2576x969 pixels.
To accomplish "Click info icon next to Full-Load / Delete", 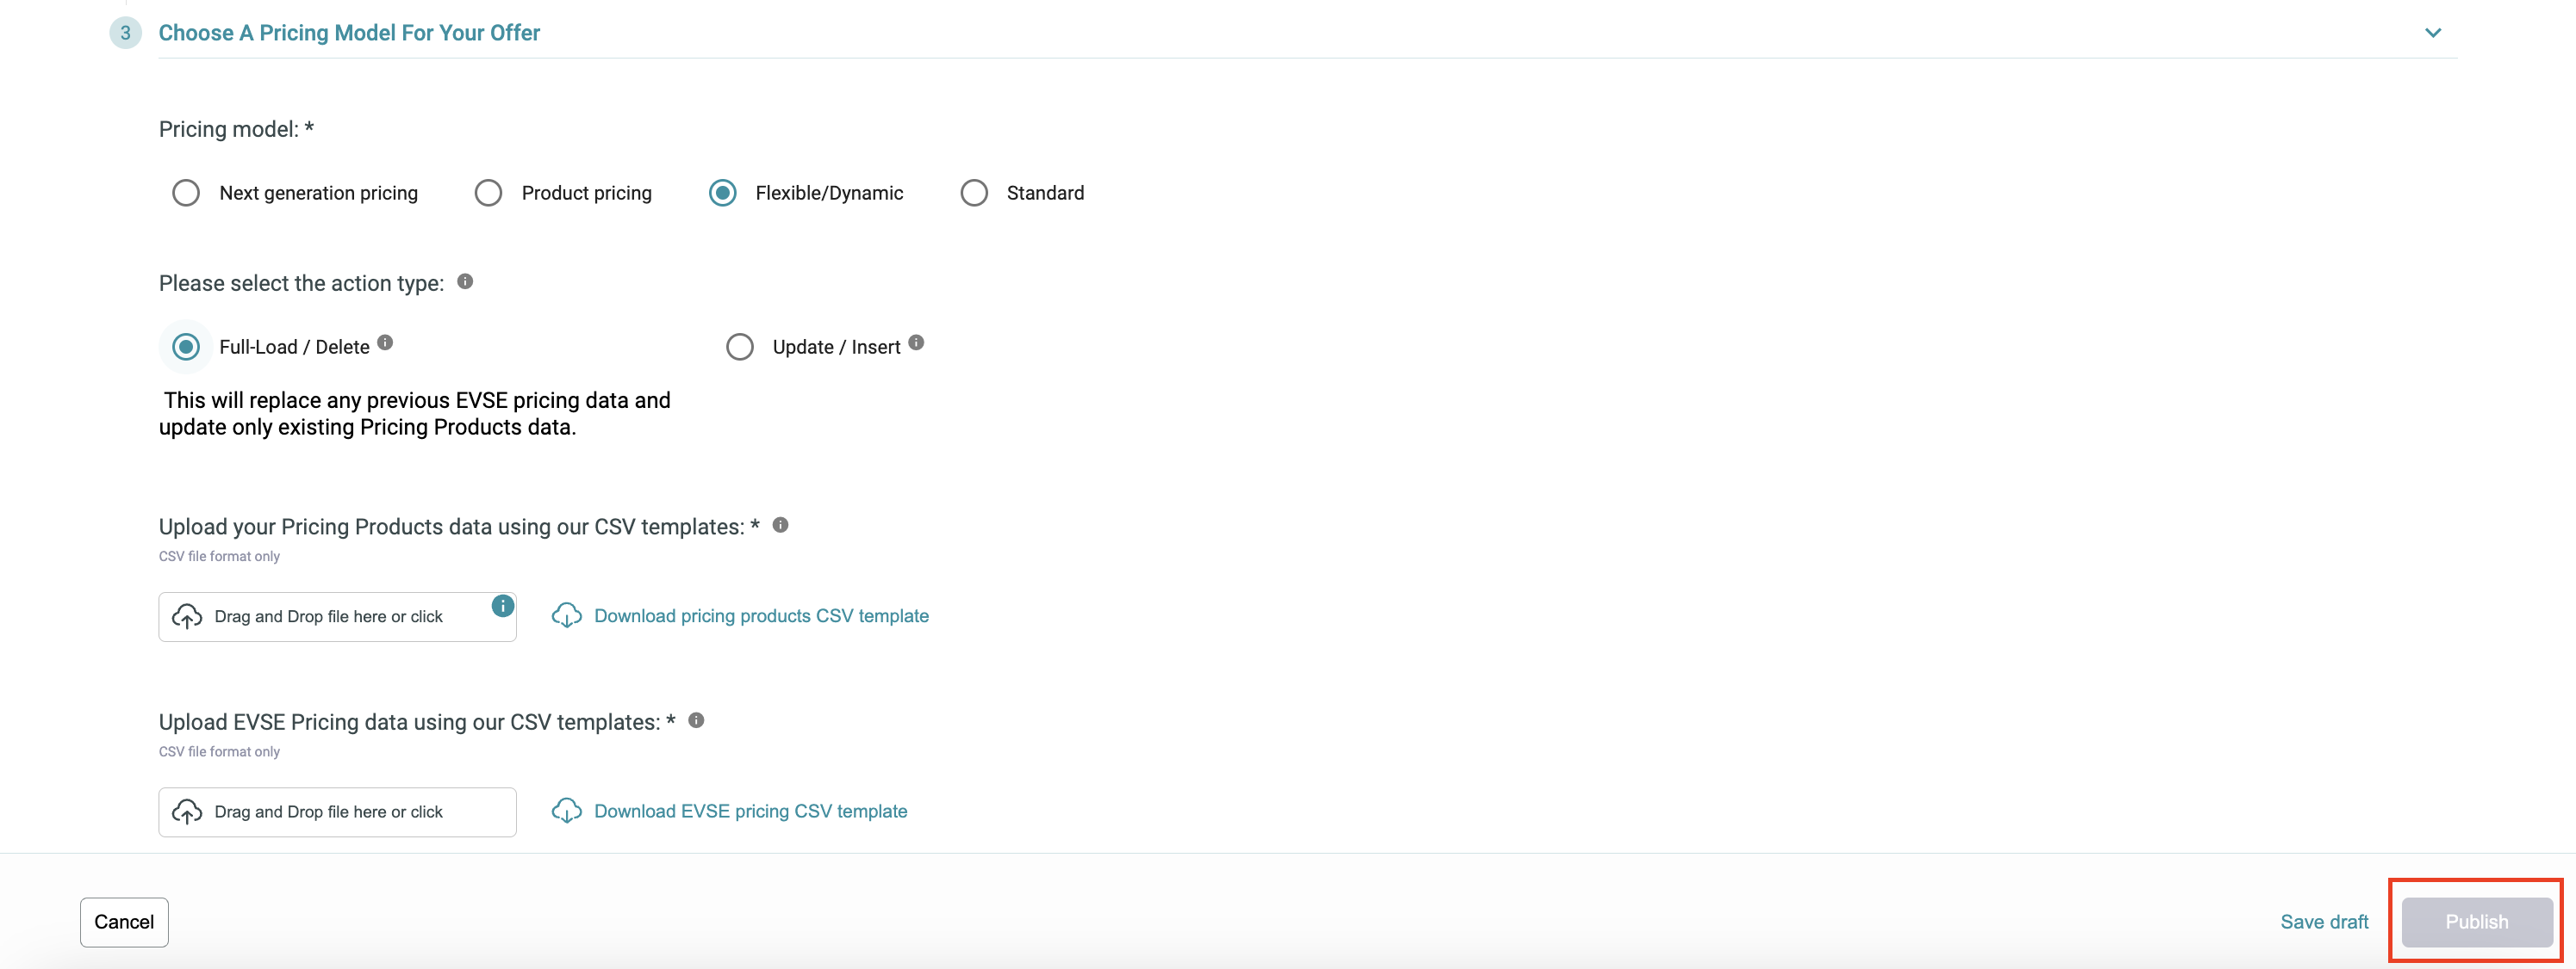I will (385, 343).
